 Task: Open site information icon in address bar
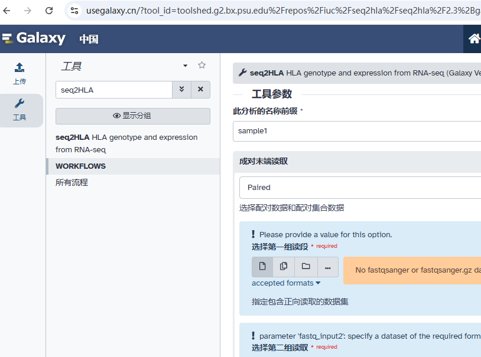click(x=74, y=11)
